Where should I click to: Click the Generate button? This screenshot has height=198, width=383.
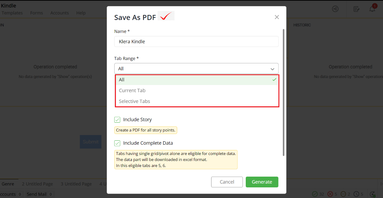tap(262, 182)
